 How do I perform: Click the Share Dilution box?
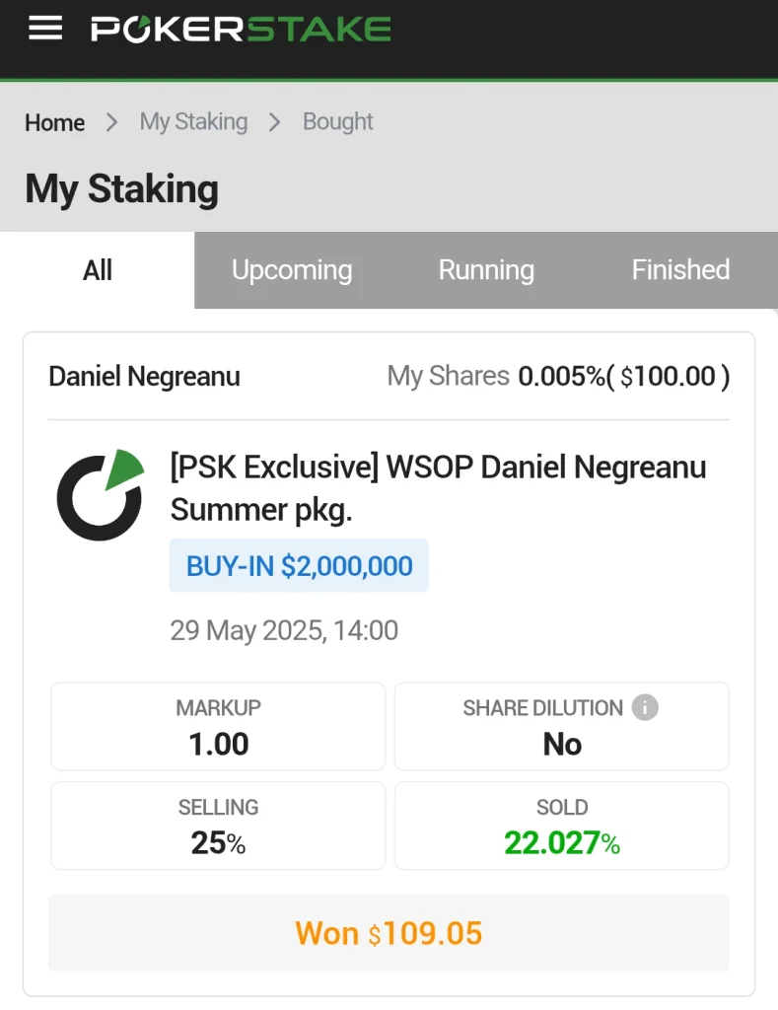coord(561,727)
